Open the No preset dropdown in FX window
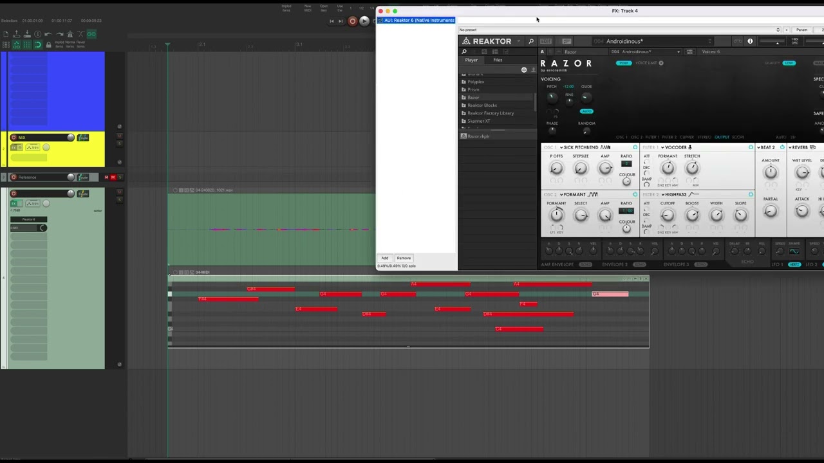 619,30
